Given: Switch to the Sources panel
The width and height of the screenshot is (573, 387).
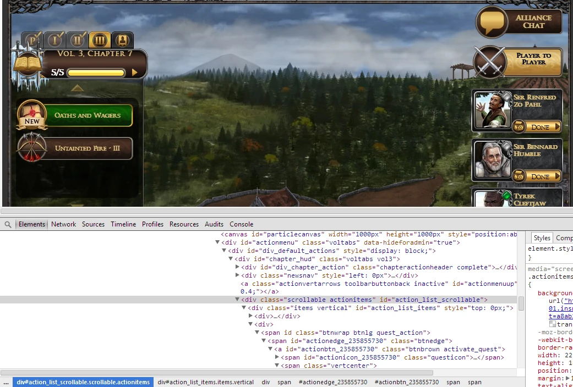Looking at the screenshot, I should 93,224.
